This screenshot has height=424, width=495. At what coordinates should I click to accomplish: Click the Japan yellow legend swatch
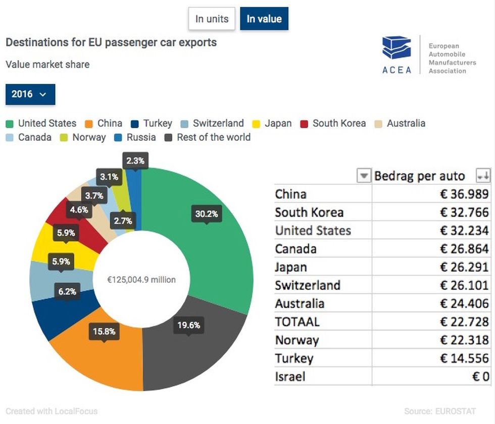click(256, 124)
